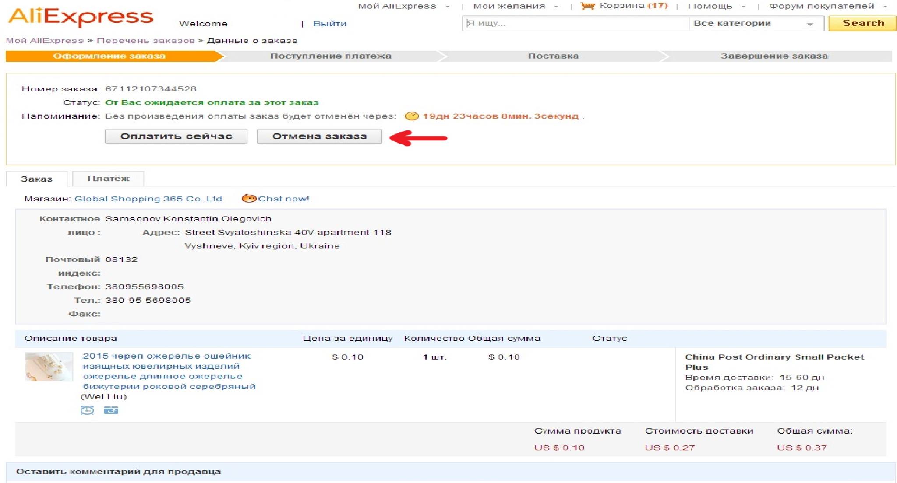Open the Корзина (17) link
The image size is (897, 483).
coord(633,6)
